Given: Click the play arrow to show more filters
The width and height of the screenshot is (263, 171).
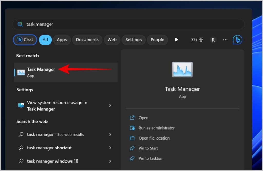Looking at the screenshot, I should 176,40.
